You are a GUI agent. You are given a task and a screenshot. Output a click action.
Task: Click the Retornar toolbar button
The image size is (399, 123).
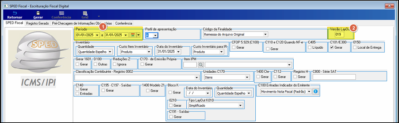15,15
